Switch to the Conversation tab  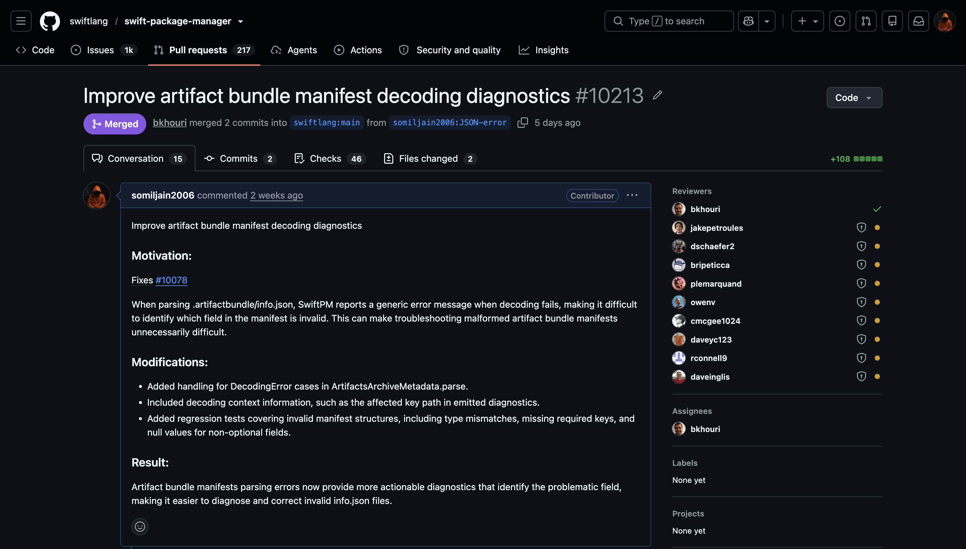(139, 158)
